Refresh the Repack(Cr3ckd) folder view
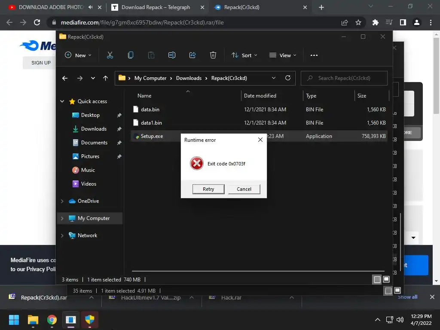Screen dimensions: 440x330 [288, 78]
